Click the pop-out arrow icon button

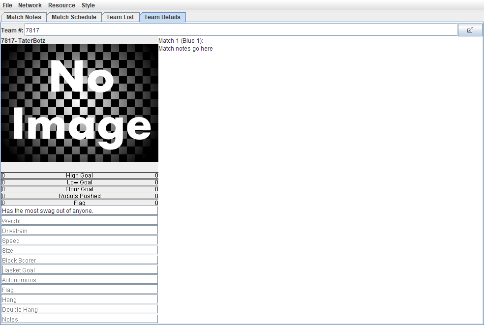(x=470, y=30)
